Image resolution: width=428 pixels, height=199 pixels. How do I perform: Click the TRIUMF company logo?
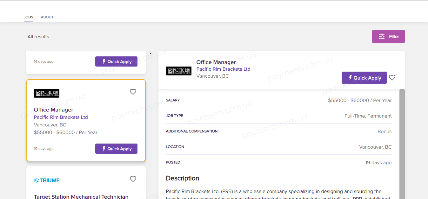(x=47, y=180)
